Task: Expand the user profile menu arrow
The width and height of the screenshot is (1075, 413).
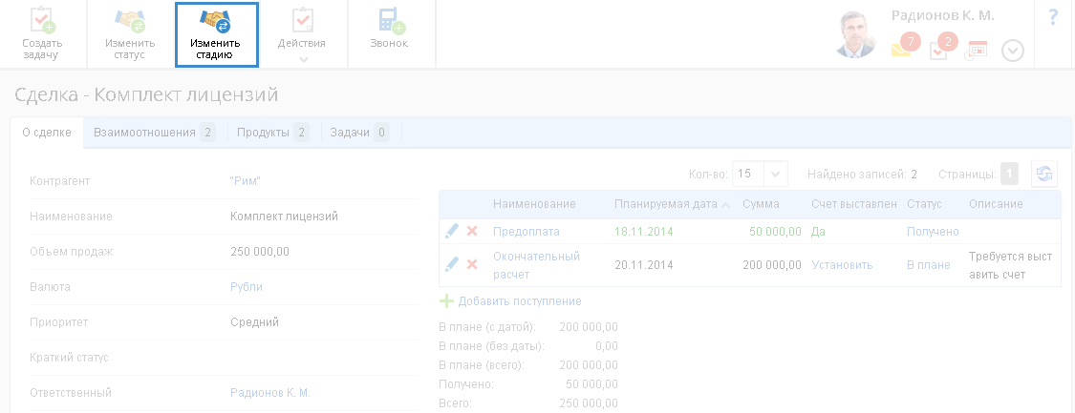Action: click(x=1013, y=51)
